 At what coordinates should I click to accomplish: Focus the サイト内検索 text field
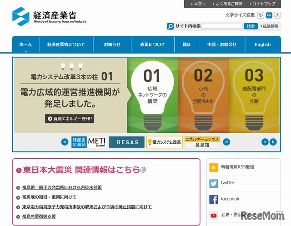222,26
